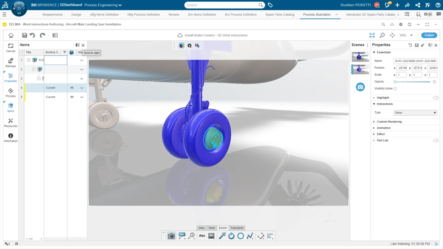443x249 pixels.
Task: Open Process Engineering dashboard dropdown
Action: point(103,5)
